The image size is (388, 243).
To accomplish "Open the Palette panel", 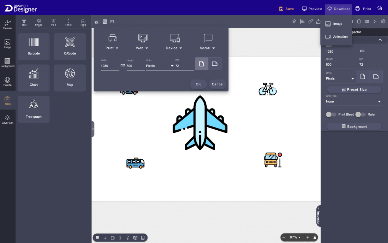I will pos(7,82).
